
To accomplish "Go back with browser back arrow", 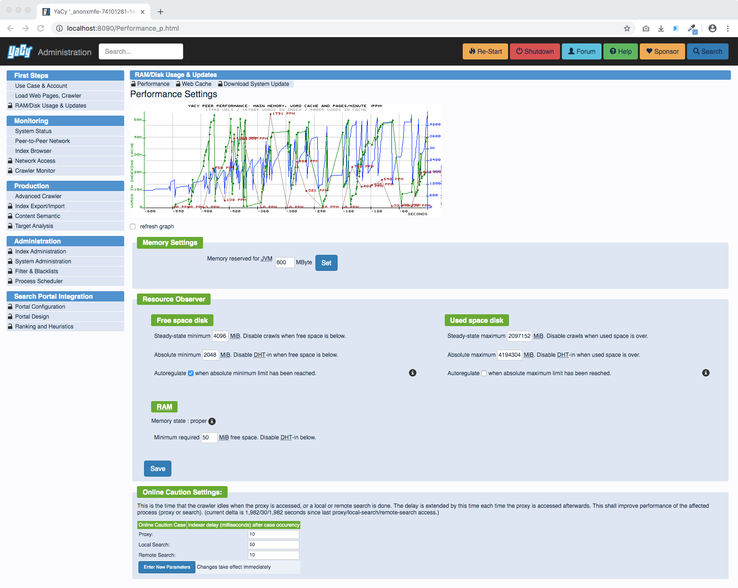I will point(10,28).
